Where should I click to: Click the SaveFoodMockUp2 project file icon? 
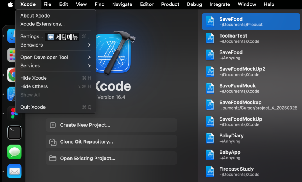210,72
